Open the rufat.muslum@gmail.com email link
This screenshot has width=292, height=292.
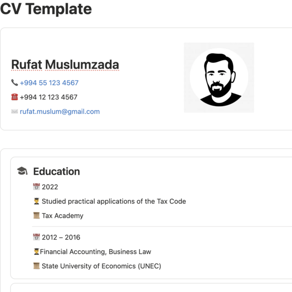(60, 111)
